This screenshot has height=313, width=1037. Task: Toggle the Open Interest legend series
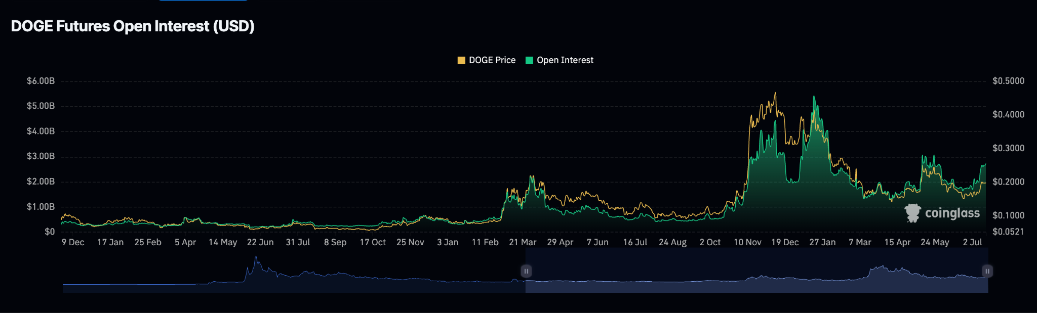click(560, 60)
